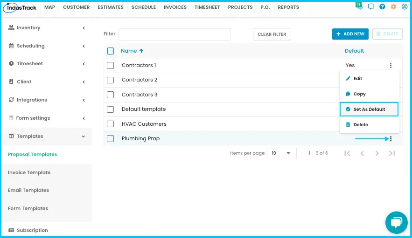Open the user profile icon
The image size is (412, 238).
coord(405,7)
